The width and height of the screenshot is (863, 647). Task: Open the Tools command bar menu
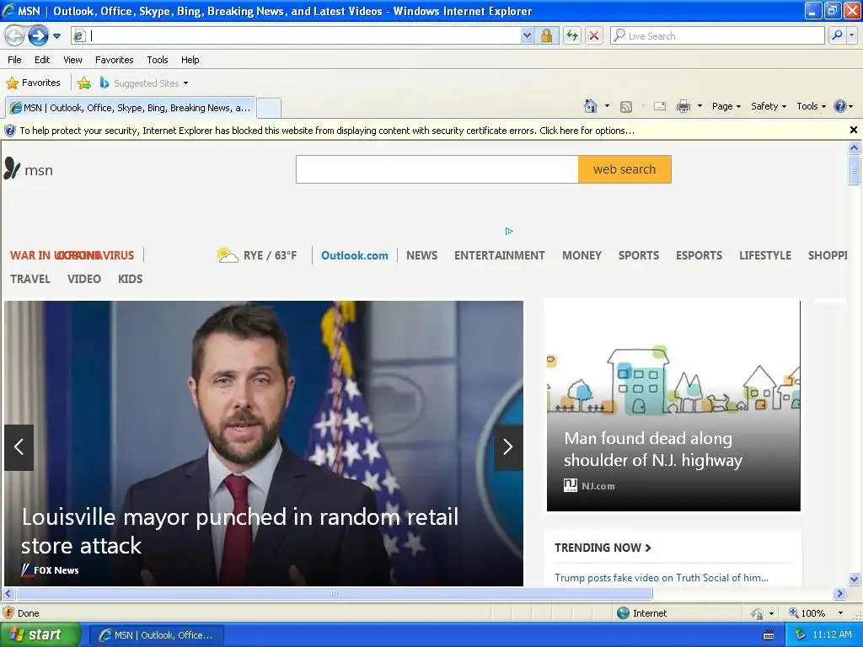pyautogui.click(x=811, y=106)
